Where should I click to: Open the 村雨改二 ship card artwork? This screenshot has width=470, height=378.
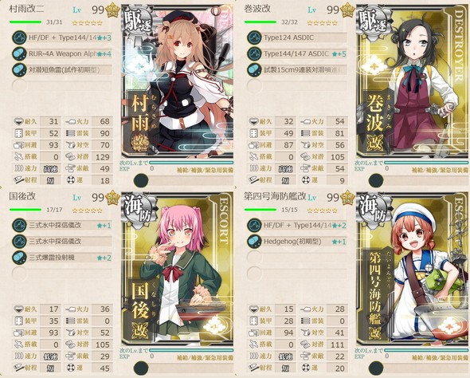click(178, 81)
